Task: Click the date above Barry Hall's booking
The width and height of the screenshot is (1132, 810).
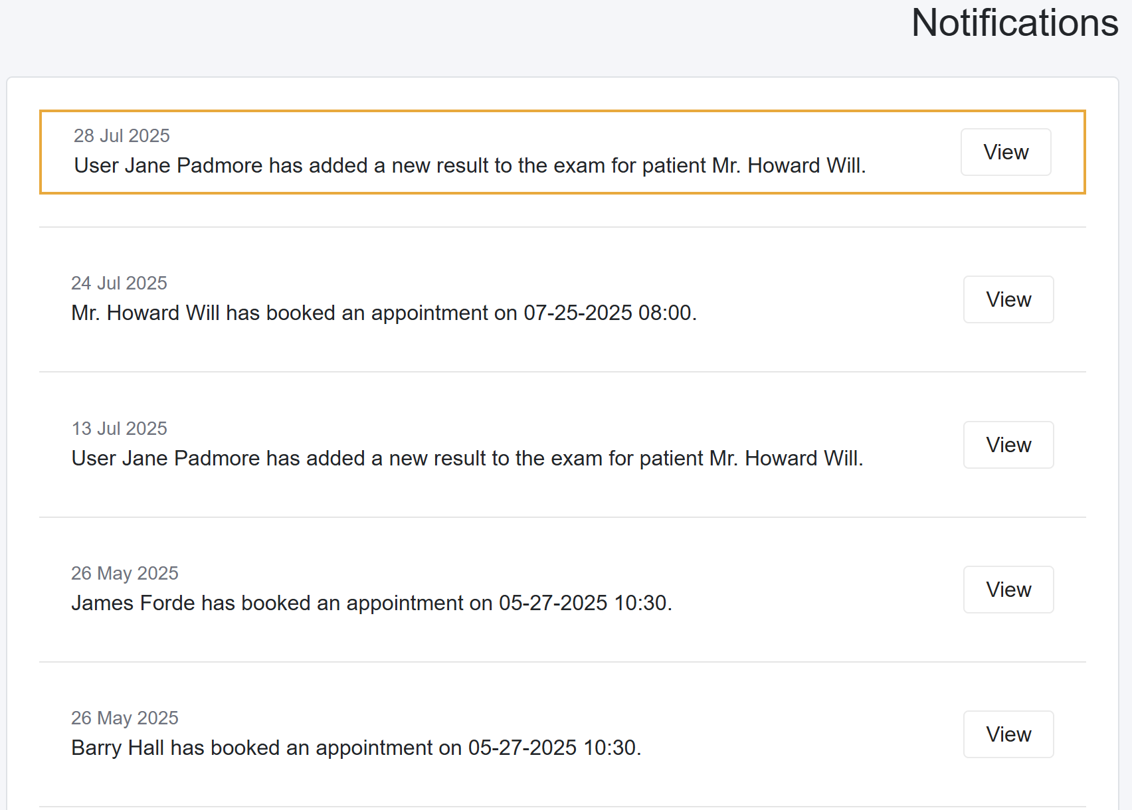Action: (x=124, y=718)
